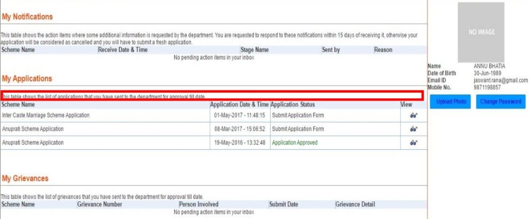
Task: Click the Stage Name column header in notifications
Action: 254,50
